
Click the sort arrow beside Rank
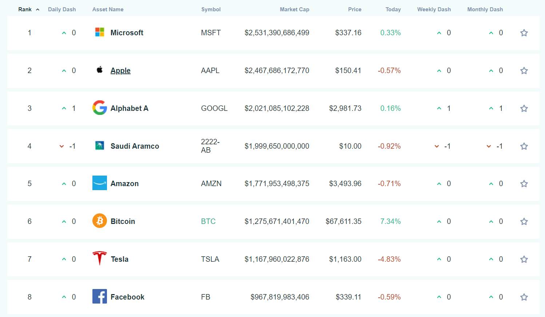pyautogui.click(x=37, y=10)
